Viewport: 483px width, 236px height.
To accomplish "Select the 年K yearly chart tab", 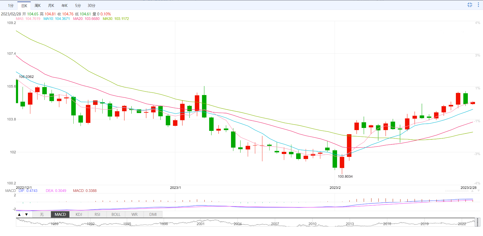I will coord(64,6).
